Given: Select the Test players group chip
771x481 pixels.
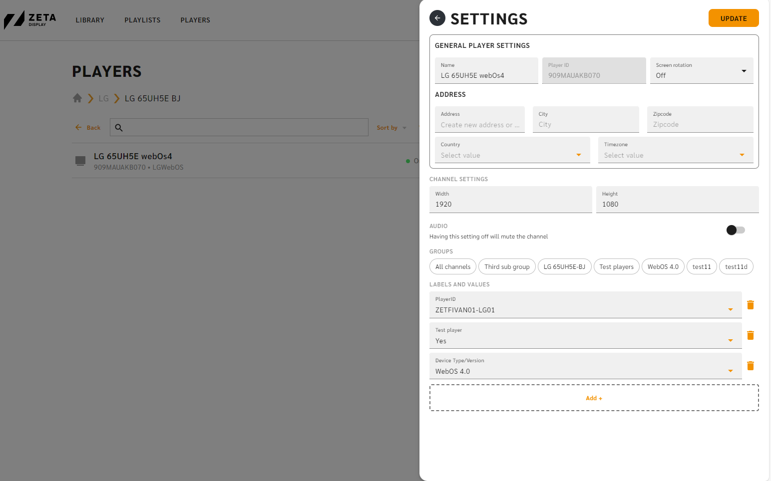Looking at the screenshot, I should (x=616, y=266).
